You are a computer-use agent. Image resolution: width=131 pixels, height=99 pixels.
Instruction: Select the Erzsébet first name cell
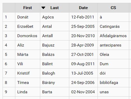[x=27, y=27]
